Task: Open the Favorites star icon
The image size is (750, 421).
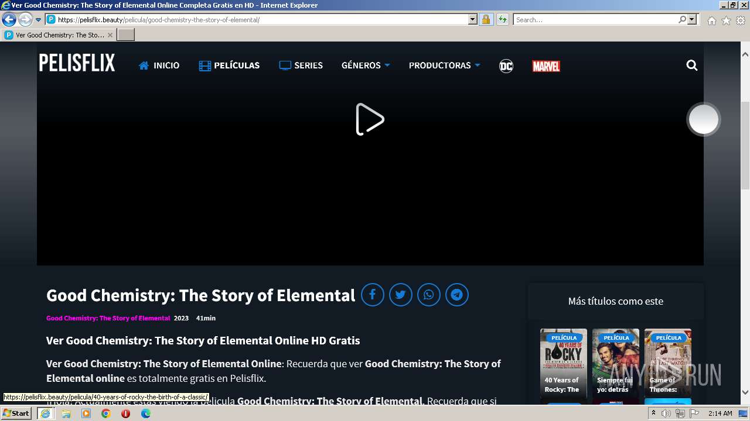Action: coord(726,20)
